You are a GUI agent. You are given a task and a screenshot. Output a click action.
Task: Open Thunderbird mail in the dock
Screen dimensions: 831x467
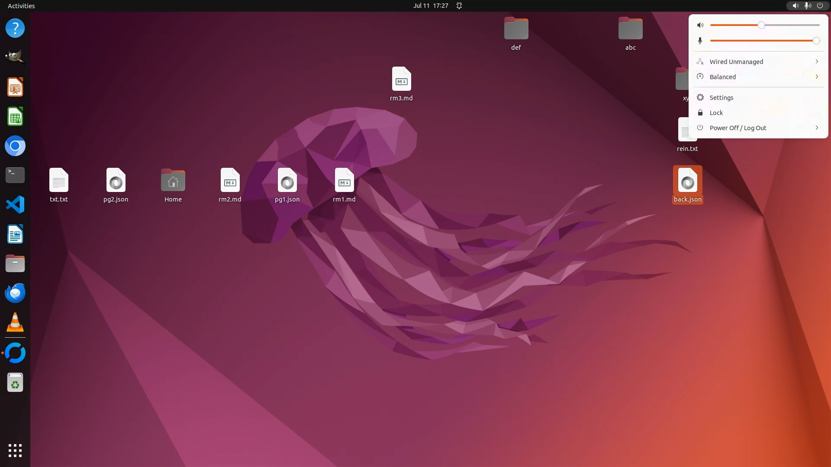point(15,293)
